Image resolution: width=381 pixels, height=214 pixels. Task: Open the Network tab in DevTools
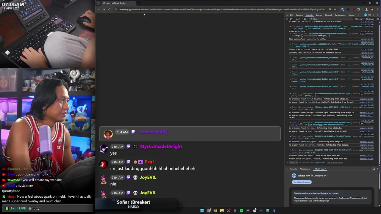pos(329,15)
